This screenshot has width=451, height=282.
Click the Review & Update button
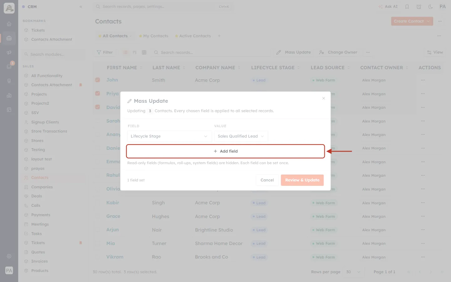click(302, 180)
